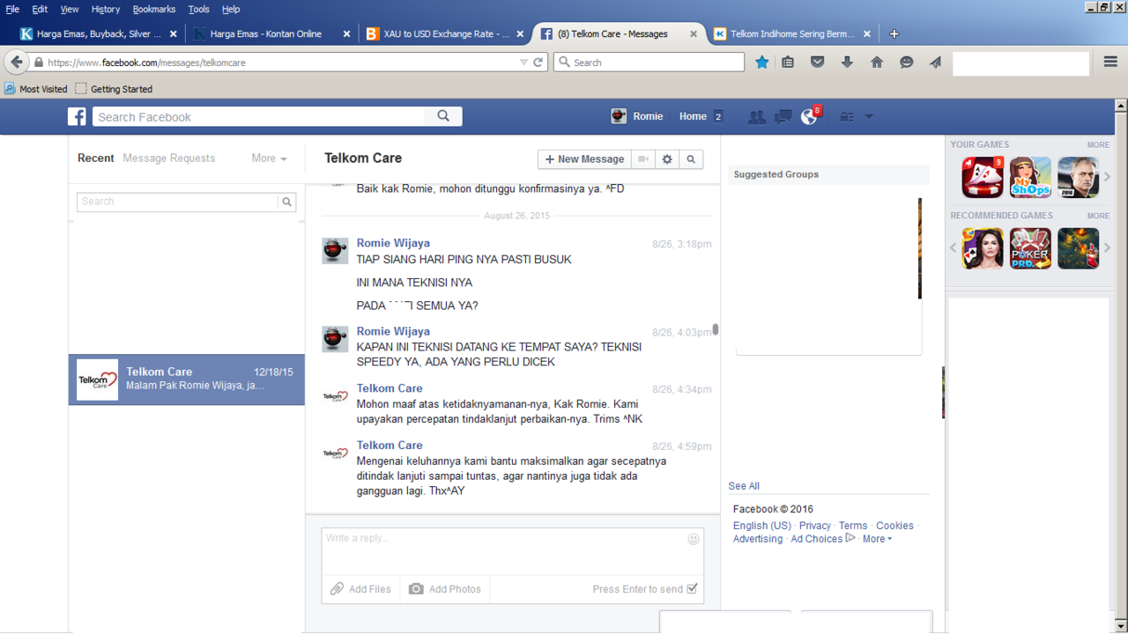Open the Message Requests tab
Image resolution: width=1128 pixels, height=634 pixels.
[x=169, y=158]
